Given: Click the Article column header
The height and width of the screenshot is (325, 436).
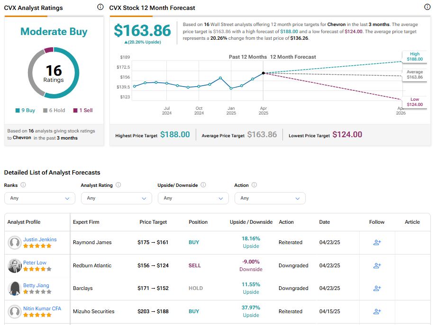Looking at the screenshot, I should [412, 222].
